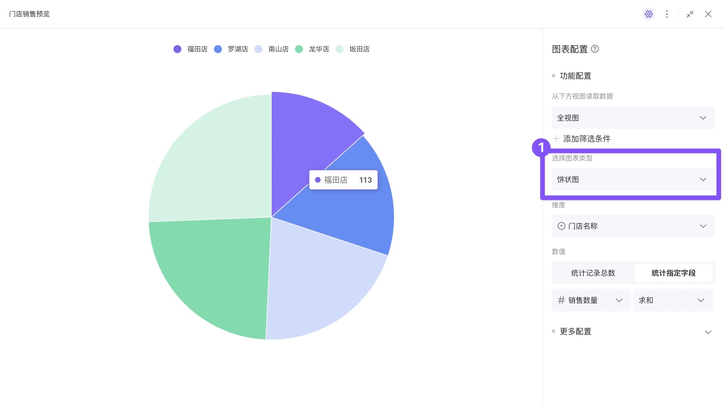Screen dimensions: 724x406
Task: Open the 饼状图 chart type dropdown
Action: (633, 179)
